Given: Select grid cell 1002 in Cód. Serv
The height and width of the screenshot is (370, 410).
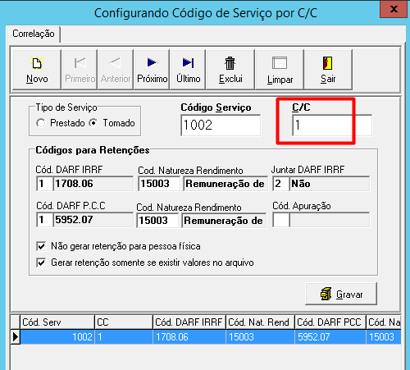Looking at the screenshot, I should pos(57,337).
